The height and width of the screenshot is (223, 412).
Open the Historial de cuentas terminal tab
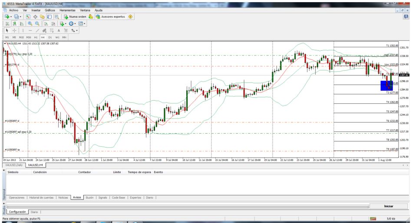41,197
